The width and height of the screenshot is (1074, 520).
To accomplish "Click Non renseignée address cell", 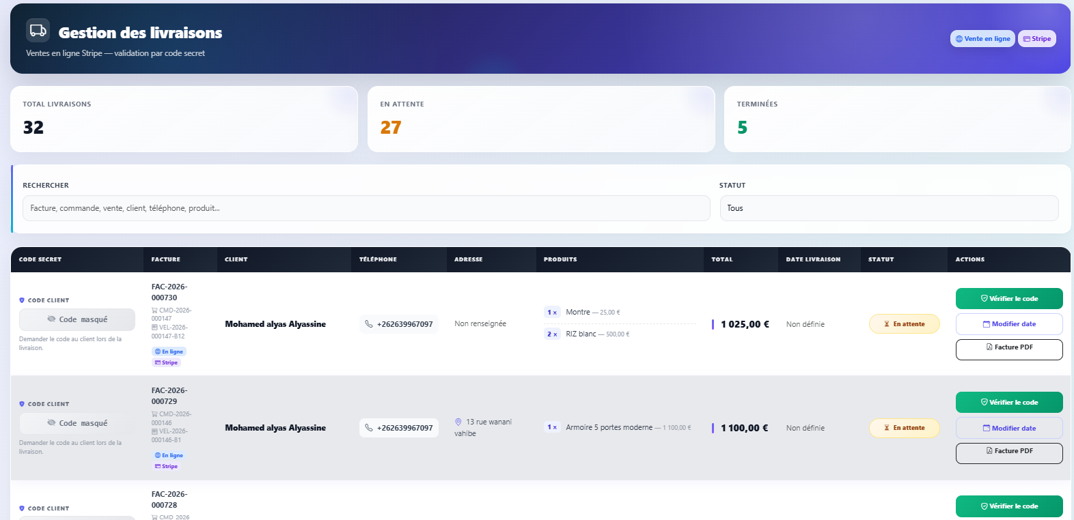I will click(480, 323).
